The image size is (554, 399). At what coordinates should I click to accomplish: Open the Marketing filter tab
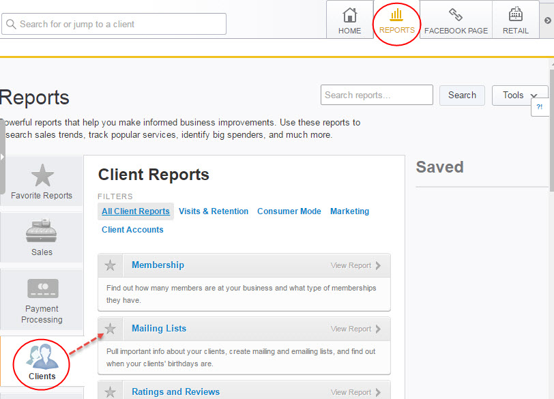pyautogui.click(x=349, y=211)
